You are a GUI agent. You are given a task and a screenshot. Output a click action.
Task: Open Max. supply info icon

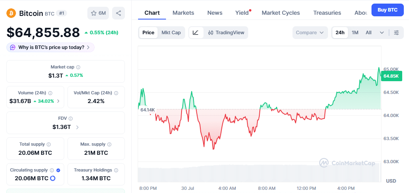click(110, 144)
